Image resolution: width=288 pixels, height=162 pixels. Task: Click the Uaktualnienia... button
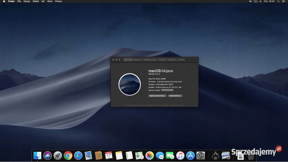(175, 96)
